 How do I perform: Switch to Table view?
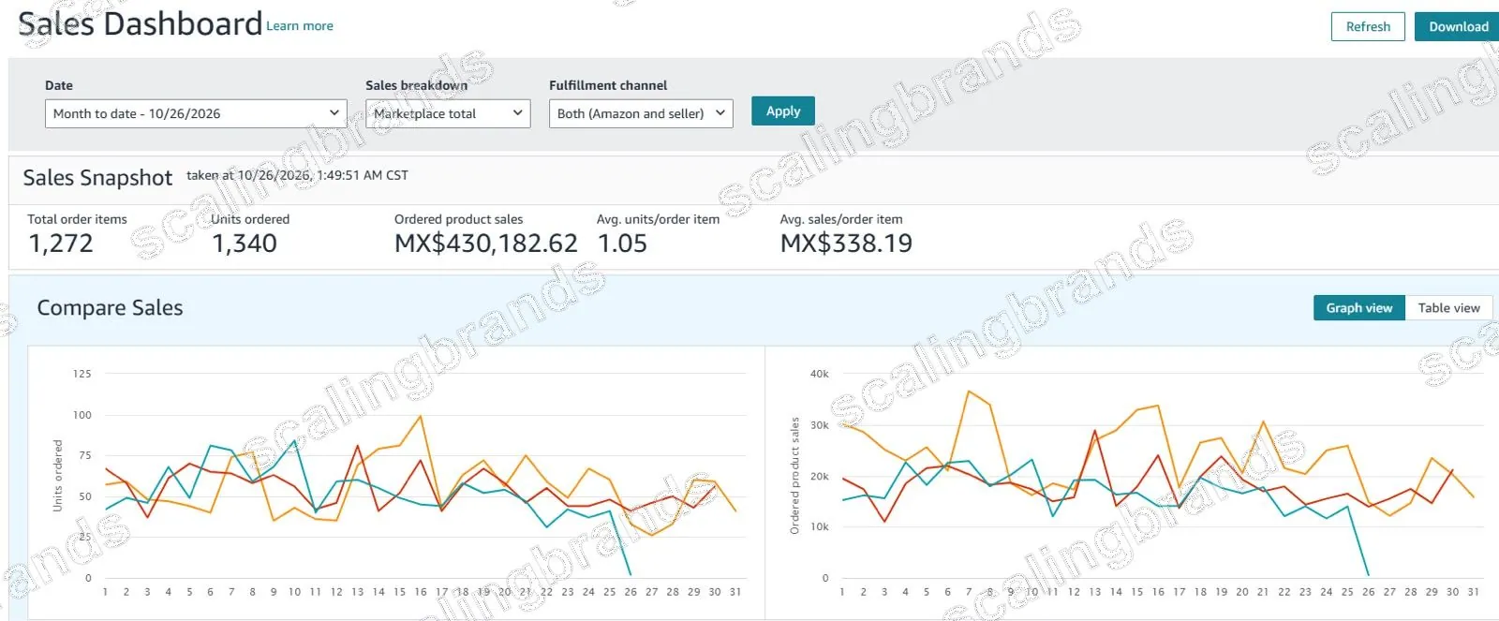click(1449, 307)
